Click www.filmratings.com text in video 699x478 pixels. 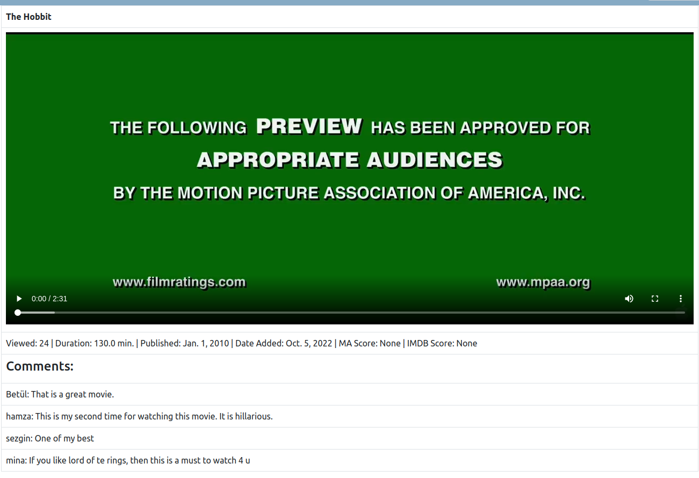(179, 282)
